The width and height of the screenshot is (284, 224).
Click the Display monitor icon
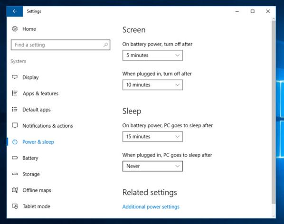click(15, 77)
